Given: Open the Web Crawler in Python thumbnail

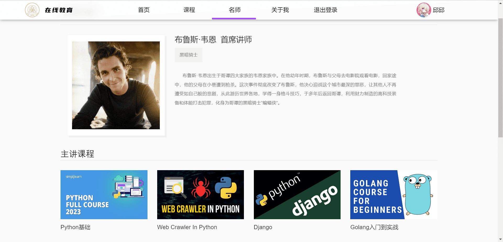Looking at the screenshot, I should [200, 195].
